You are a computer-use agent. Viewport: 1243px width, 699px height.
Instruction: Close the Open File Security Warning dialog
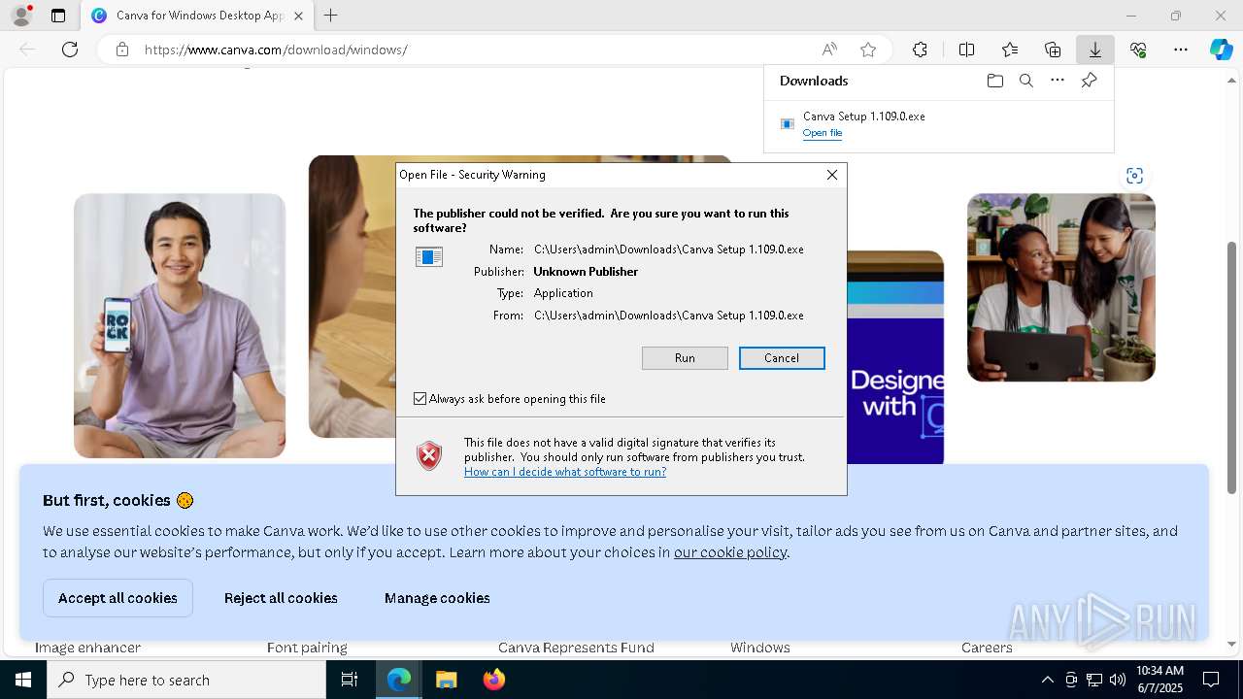click(x=832, y=175)
